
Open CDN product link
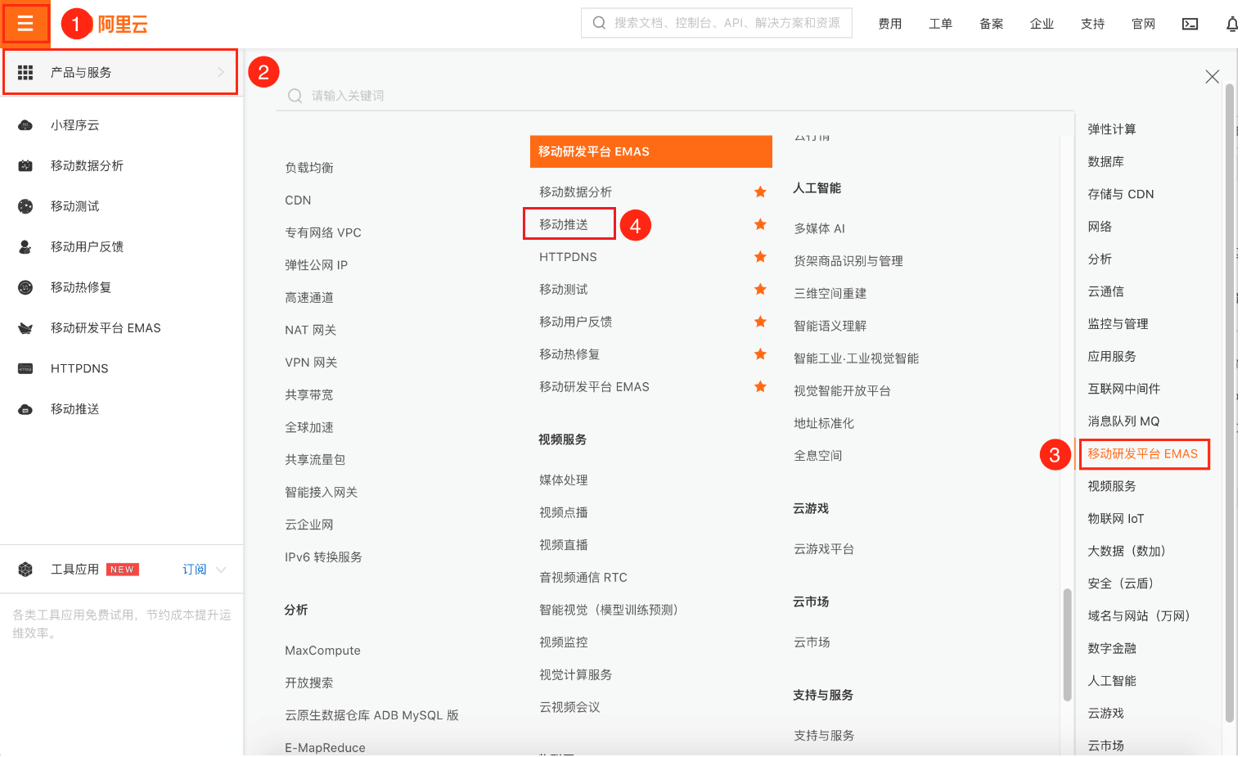(298, 200)
